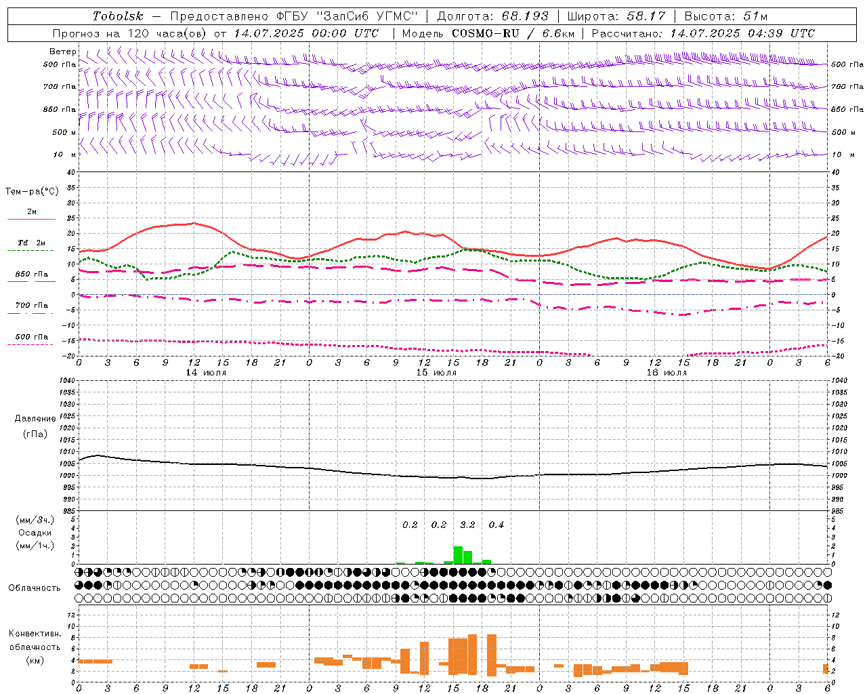The height and width of the screenshot is (694, 867).
Task: Select the 0.4 precipitation amount value
Action: 496,525
